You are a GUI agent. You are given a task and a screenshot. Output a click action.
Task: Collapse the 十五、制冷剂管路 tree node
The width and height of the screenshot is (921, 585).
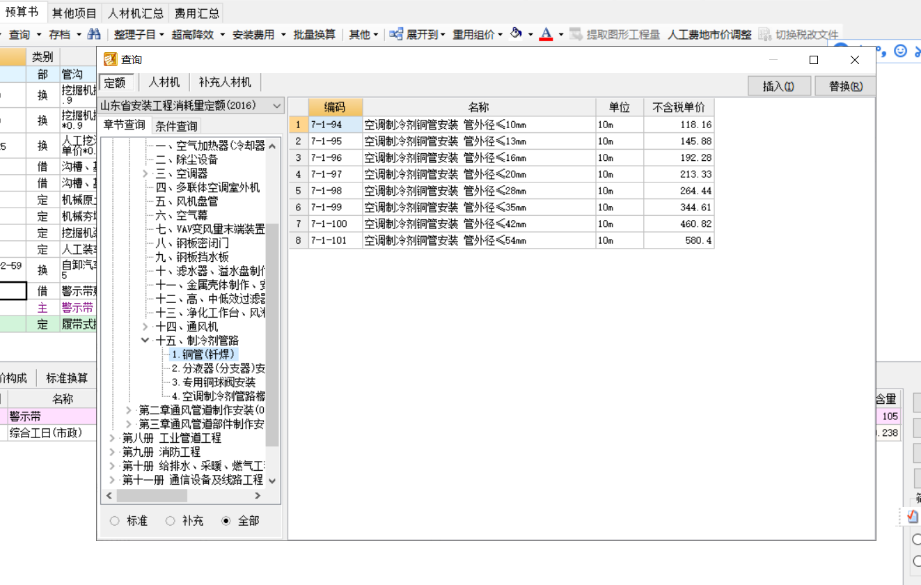(x=145, y=341)
